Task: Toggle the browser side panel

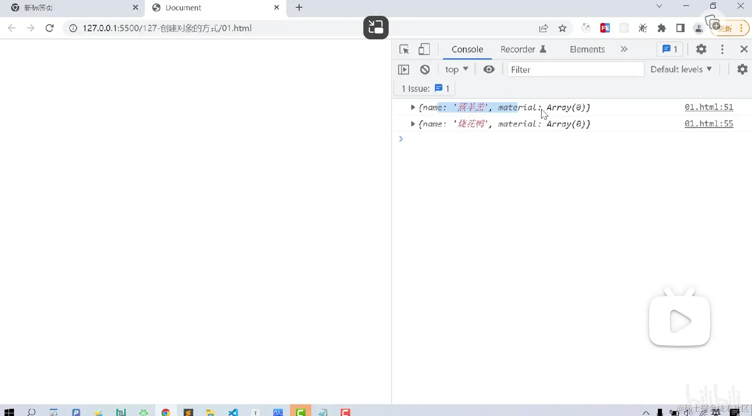Action: [x=681, y=28]
